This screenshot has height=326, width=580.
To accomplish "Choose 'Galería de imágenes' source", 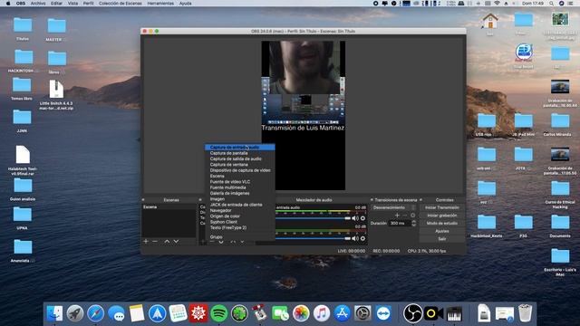I will pos(239,193).
